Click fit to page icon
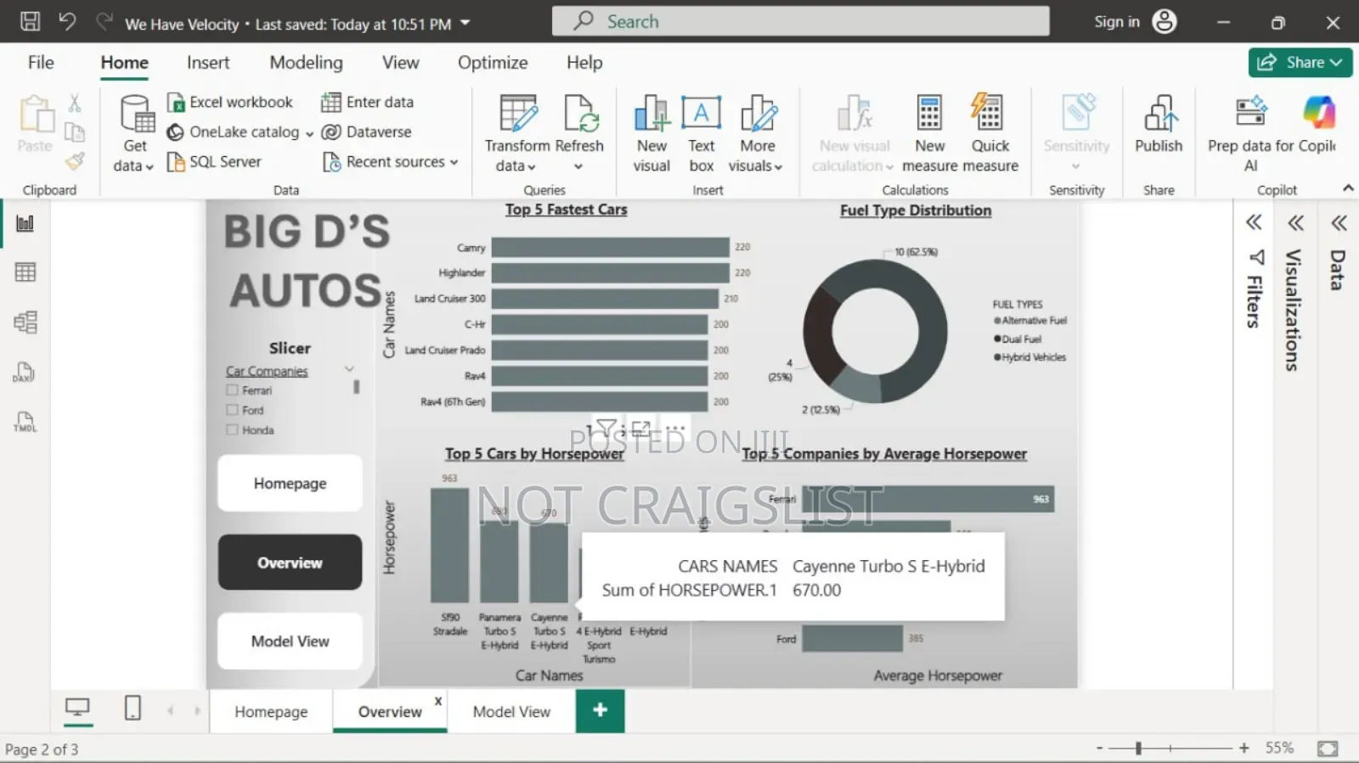Screen dimensions: 1359x763 coord(1328,749)
